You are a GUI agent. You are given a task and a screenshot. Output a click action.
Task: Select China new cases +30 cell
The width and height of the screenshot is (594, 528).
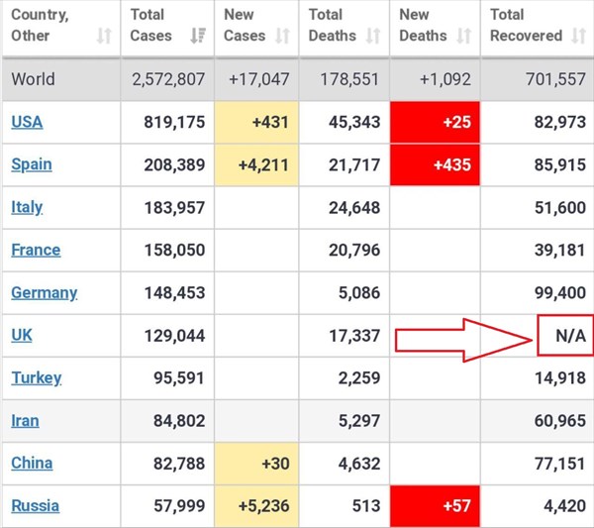[x=256, y=464]
